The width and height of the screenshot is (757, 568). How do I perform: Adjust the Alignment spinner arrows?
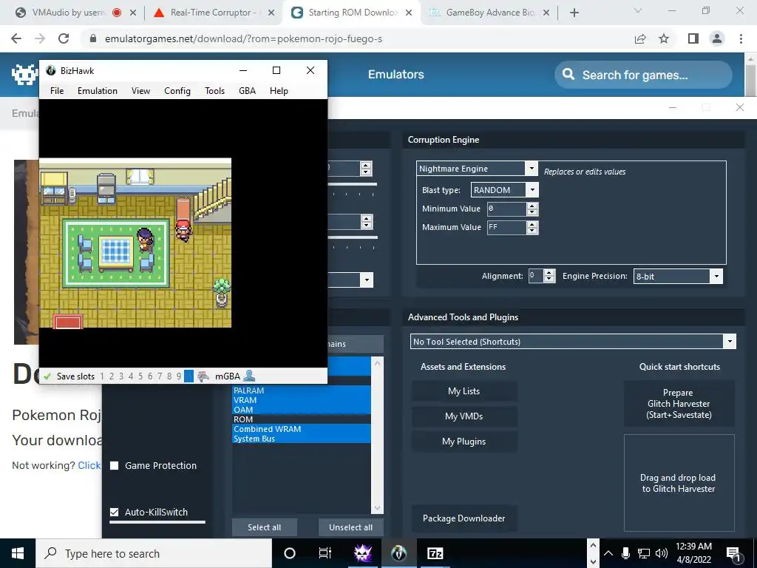click(549, 276)
